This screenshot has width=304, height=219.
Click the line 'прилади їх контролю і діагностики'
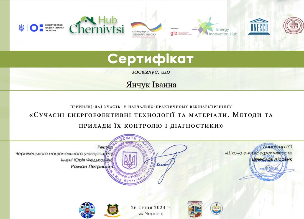151,126
